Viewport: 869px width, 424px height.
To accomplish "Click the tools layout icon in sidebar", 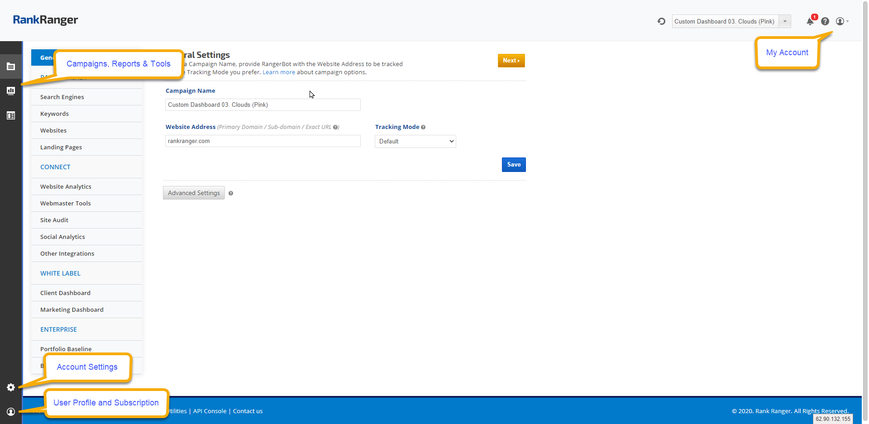I will pyautogui.click(x=11, y=116).
